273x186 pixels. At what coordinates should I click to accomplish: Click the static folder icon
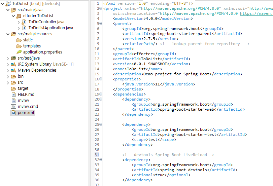[x=19, y=40]
